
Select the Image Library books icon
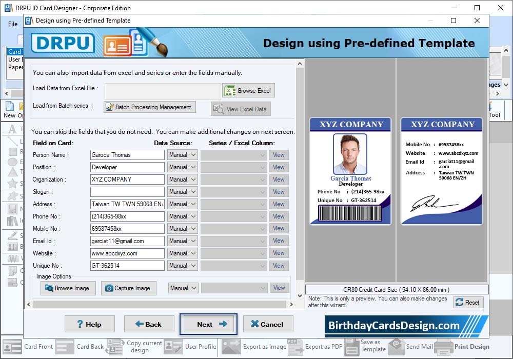tap(12, 222)
